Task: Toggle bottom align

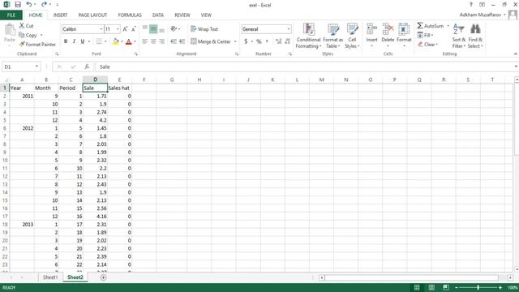Action: click(161, 29)
